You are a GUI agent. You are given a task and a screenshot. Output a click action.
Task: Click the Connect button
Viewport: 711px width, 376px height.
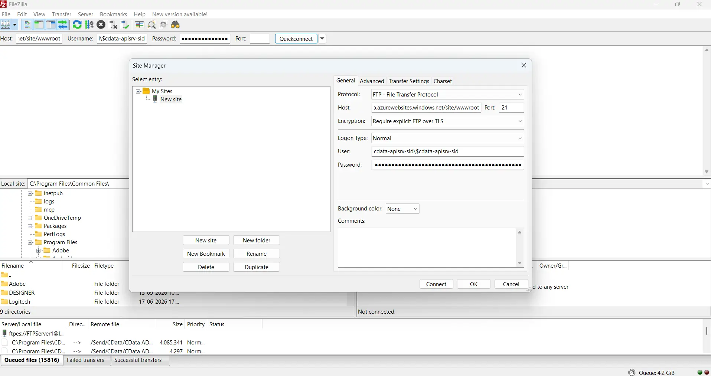point(436,284)
